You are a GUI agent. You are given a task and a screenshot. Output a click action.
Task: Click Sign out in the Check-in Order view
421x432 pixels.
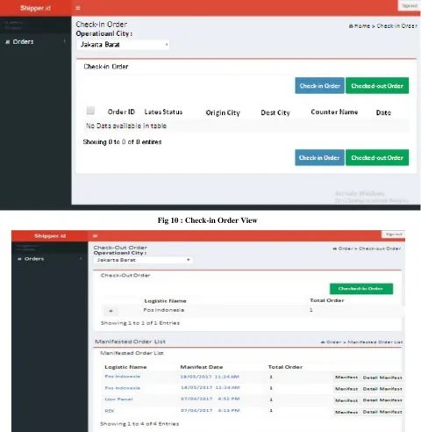tap(410, 6)
